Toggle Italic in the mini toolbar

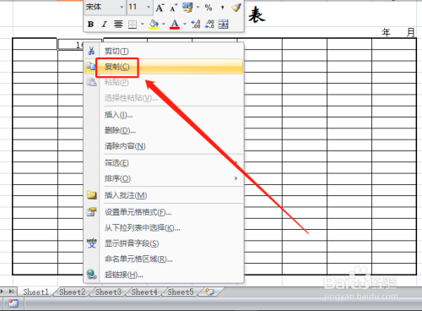pyautogui.click(x=105, y=25)
